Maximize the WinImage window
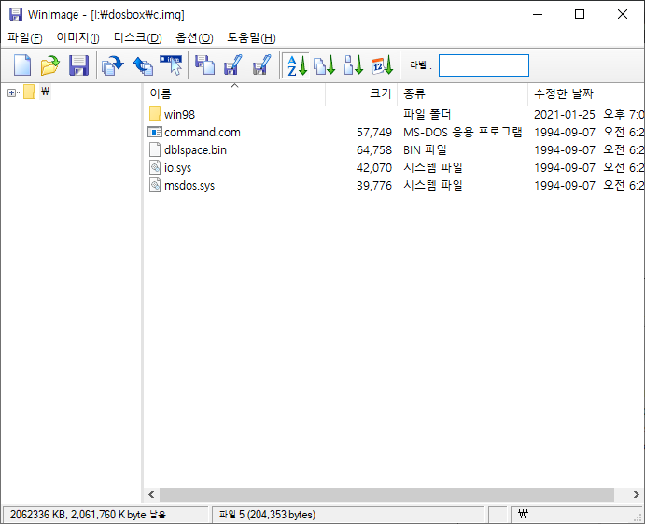This screenshot has width=645, height=524. [x=580, y=14]
